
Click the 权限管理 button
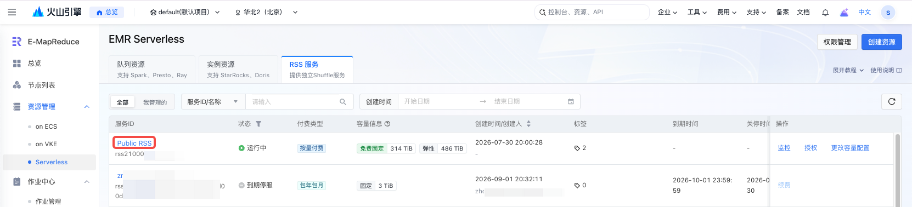[837, 42]
